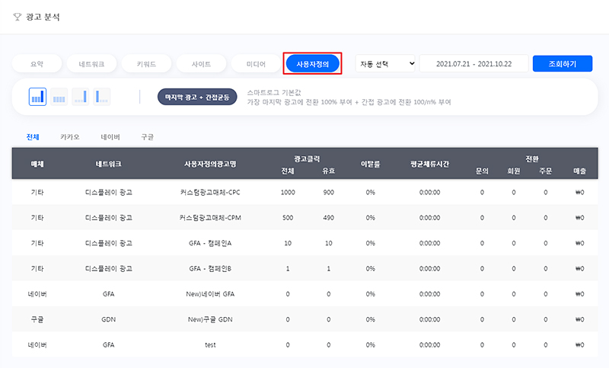Click the GFA - 캠페인A ad name
Viewport: 609px width, 368px height.
pos(210,243)
